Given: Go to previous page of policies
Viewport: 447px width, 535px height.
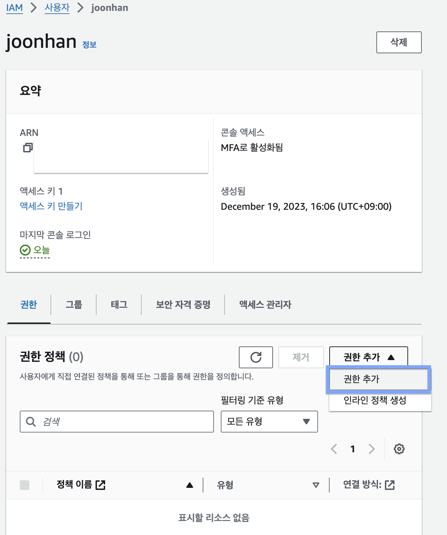Looking at the screenshot, I should pos(334,449).
